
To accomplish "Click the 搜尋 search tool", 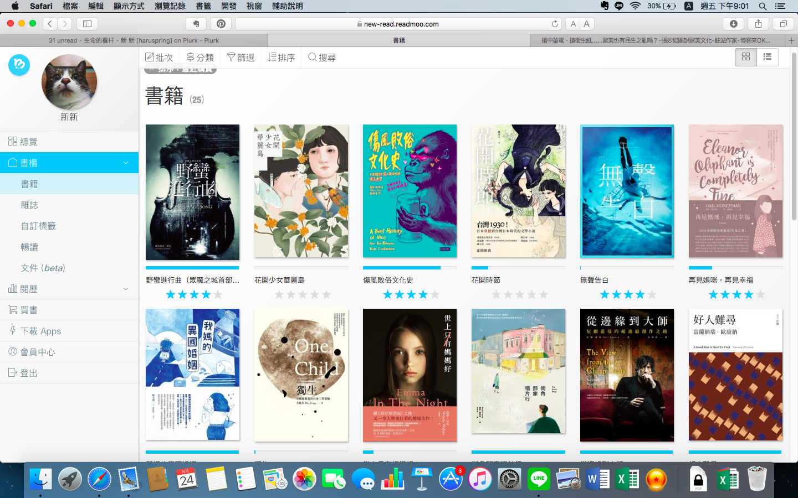I will tap(322, 58).
